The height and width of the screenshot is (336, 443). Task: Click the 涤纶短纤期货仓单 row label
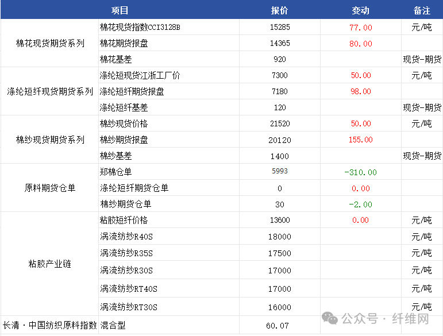coord(134,188)
